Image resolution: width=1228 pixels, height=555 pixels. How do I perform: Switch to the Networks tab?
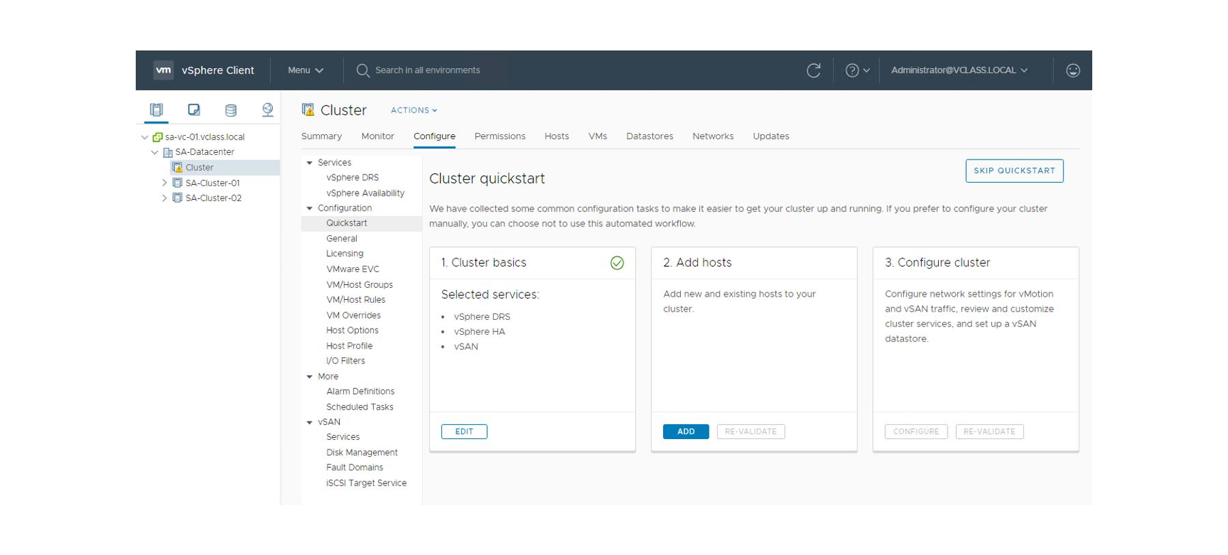713,136
